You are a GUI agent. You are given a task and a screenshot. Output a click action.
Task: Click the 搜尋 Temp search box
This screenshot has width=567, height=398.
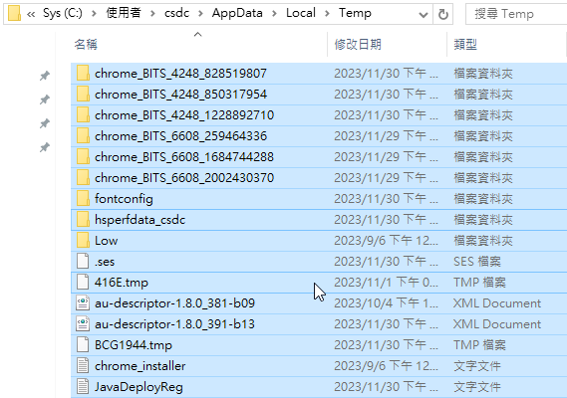(516, 14)
